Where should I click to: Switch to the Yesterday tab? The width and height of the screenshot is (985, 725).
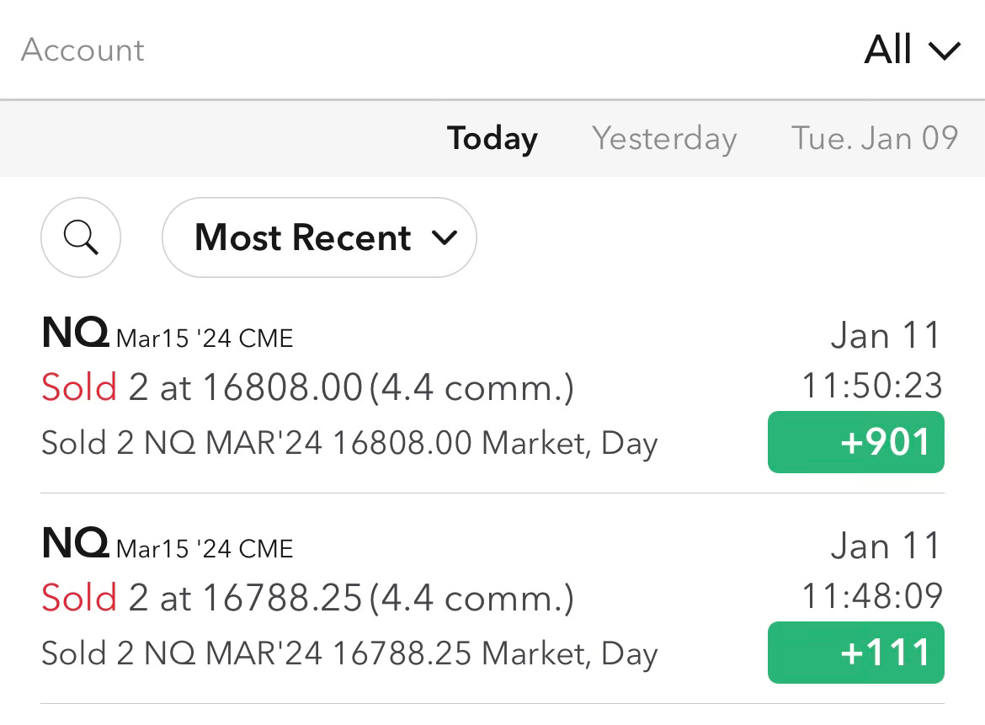[x=664, y=139]
